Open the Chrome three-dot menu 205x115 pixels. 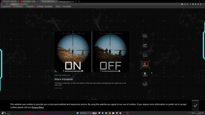[203, 4]
